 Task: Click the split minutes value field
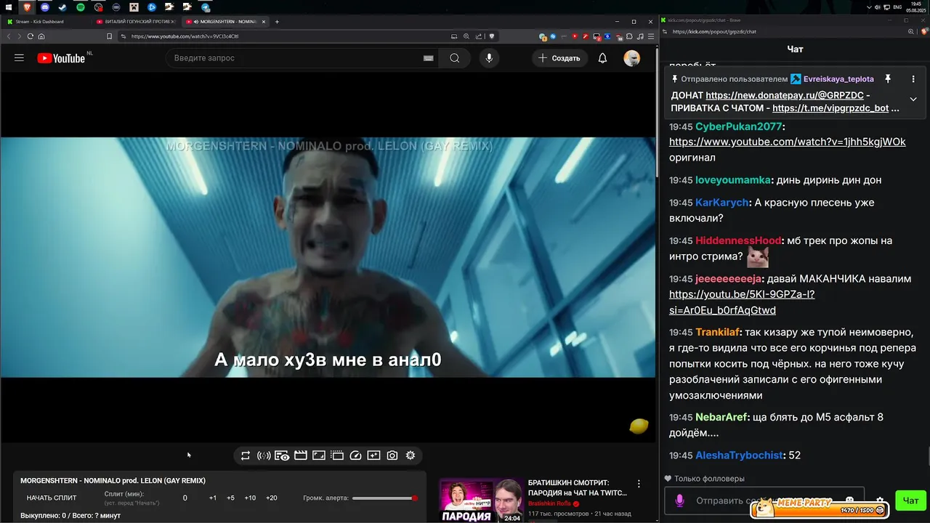tap(185, 498)
